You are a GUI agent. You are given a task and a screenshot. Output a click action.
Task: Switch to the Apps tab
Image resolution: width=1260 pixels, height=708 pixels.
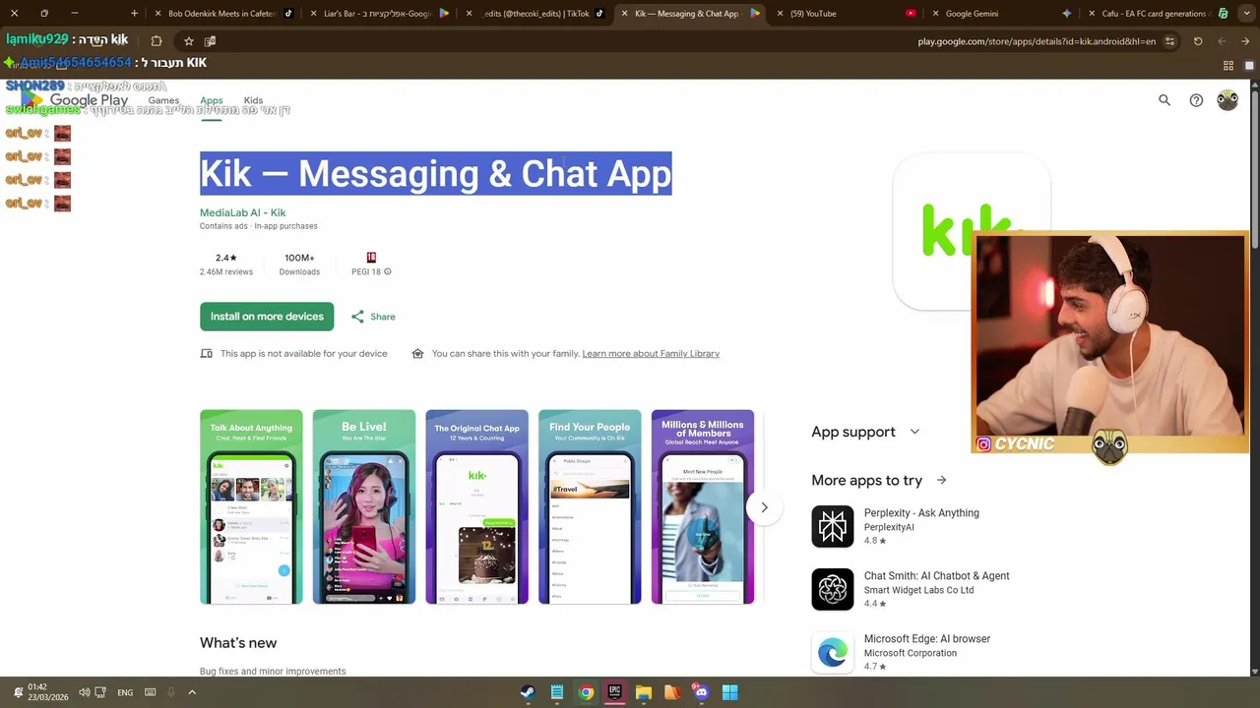pos(212,100)
